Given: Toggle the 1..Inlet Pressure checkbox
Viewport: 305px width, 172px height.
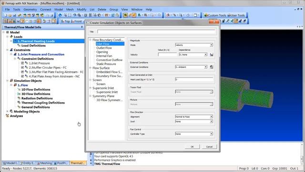Looking at the screenshot, I should 22,63.
